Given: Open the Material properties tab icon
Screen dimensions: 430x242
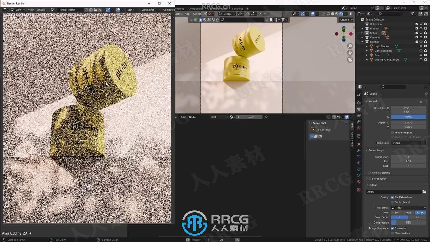Looking at the screenshot, I should click(359, 182).
